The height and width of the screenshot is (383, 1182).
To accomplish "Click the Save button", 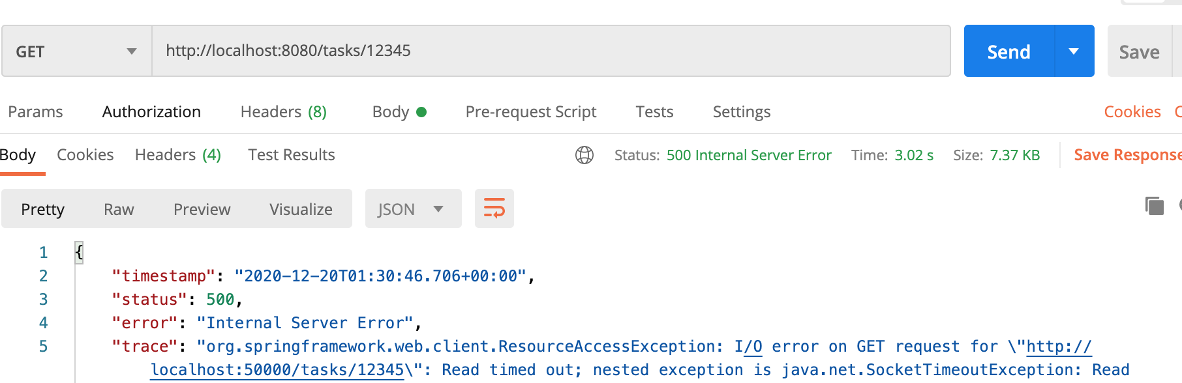I will [x=1139, y=52].
